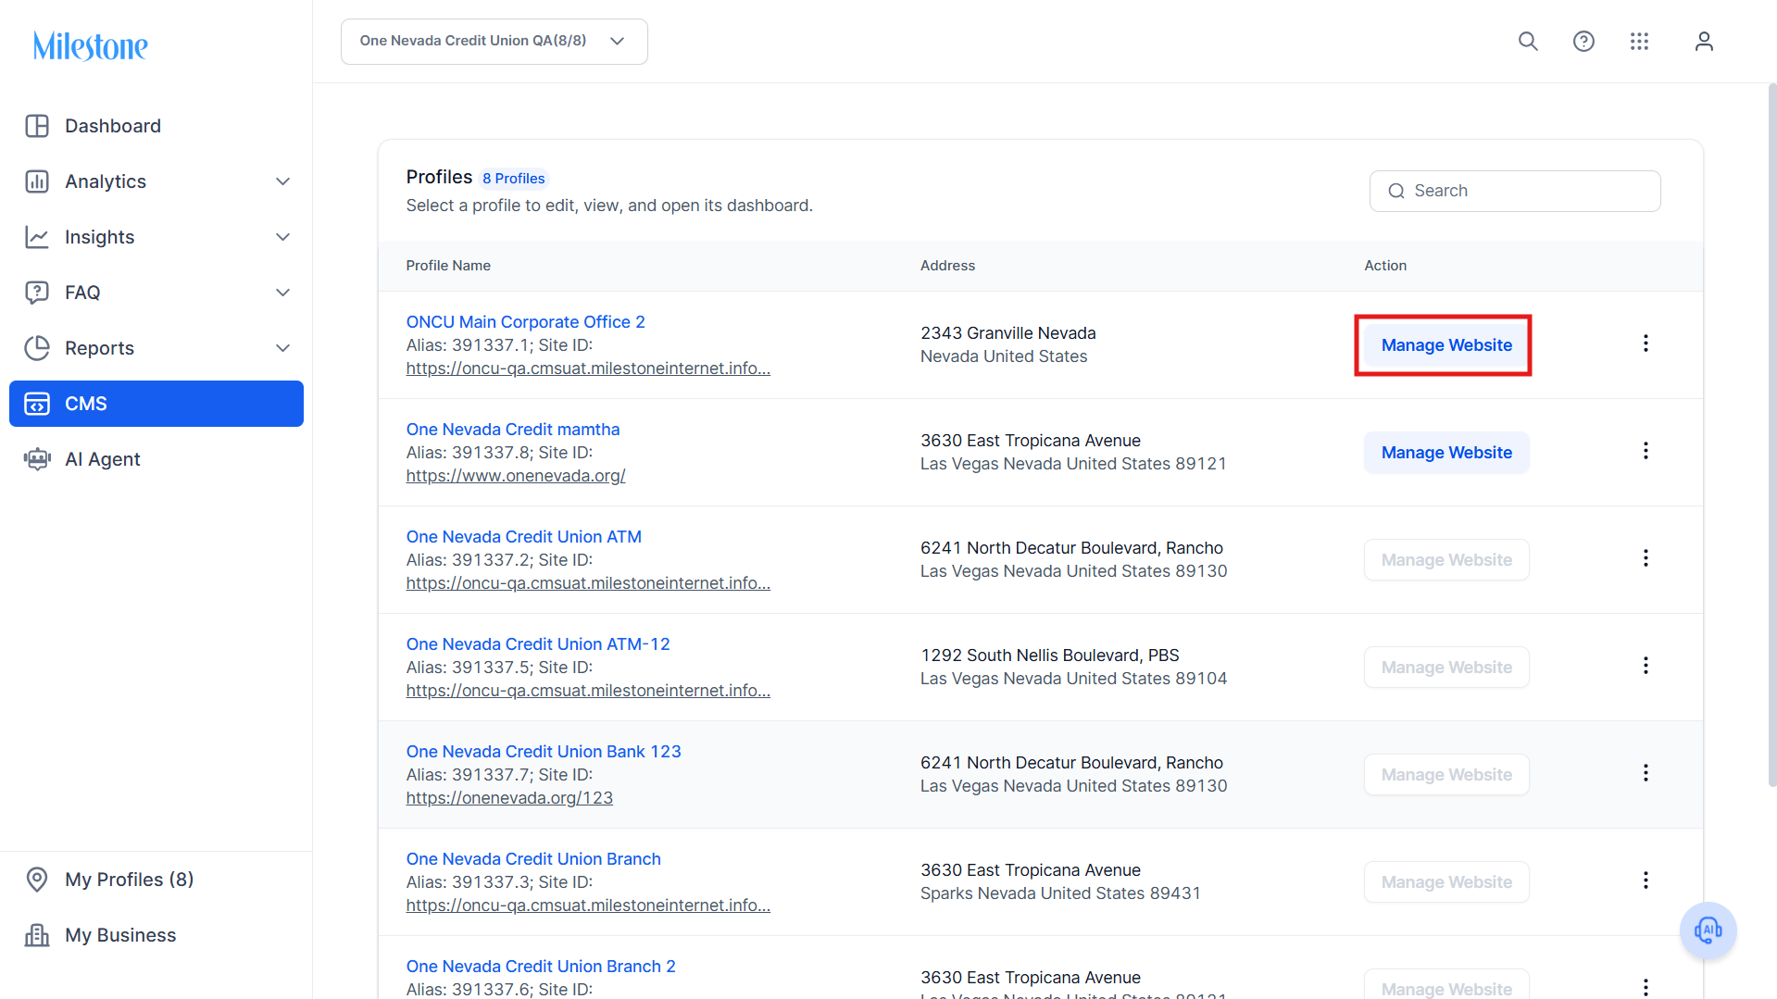Go to Dashboard in sidebar
Image resolution: width=1777 pixels, height=999 pixels.
[x=156, y=126]
